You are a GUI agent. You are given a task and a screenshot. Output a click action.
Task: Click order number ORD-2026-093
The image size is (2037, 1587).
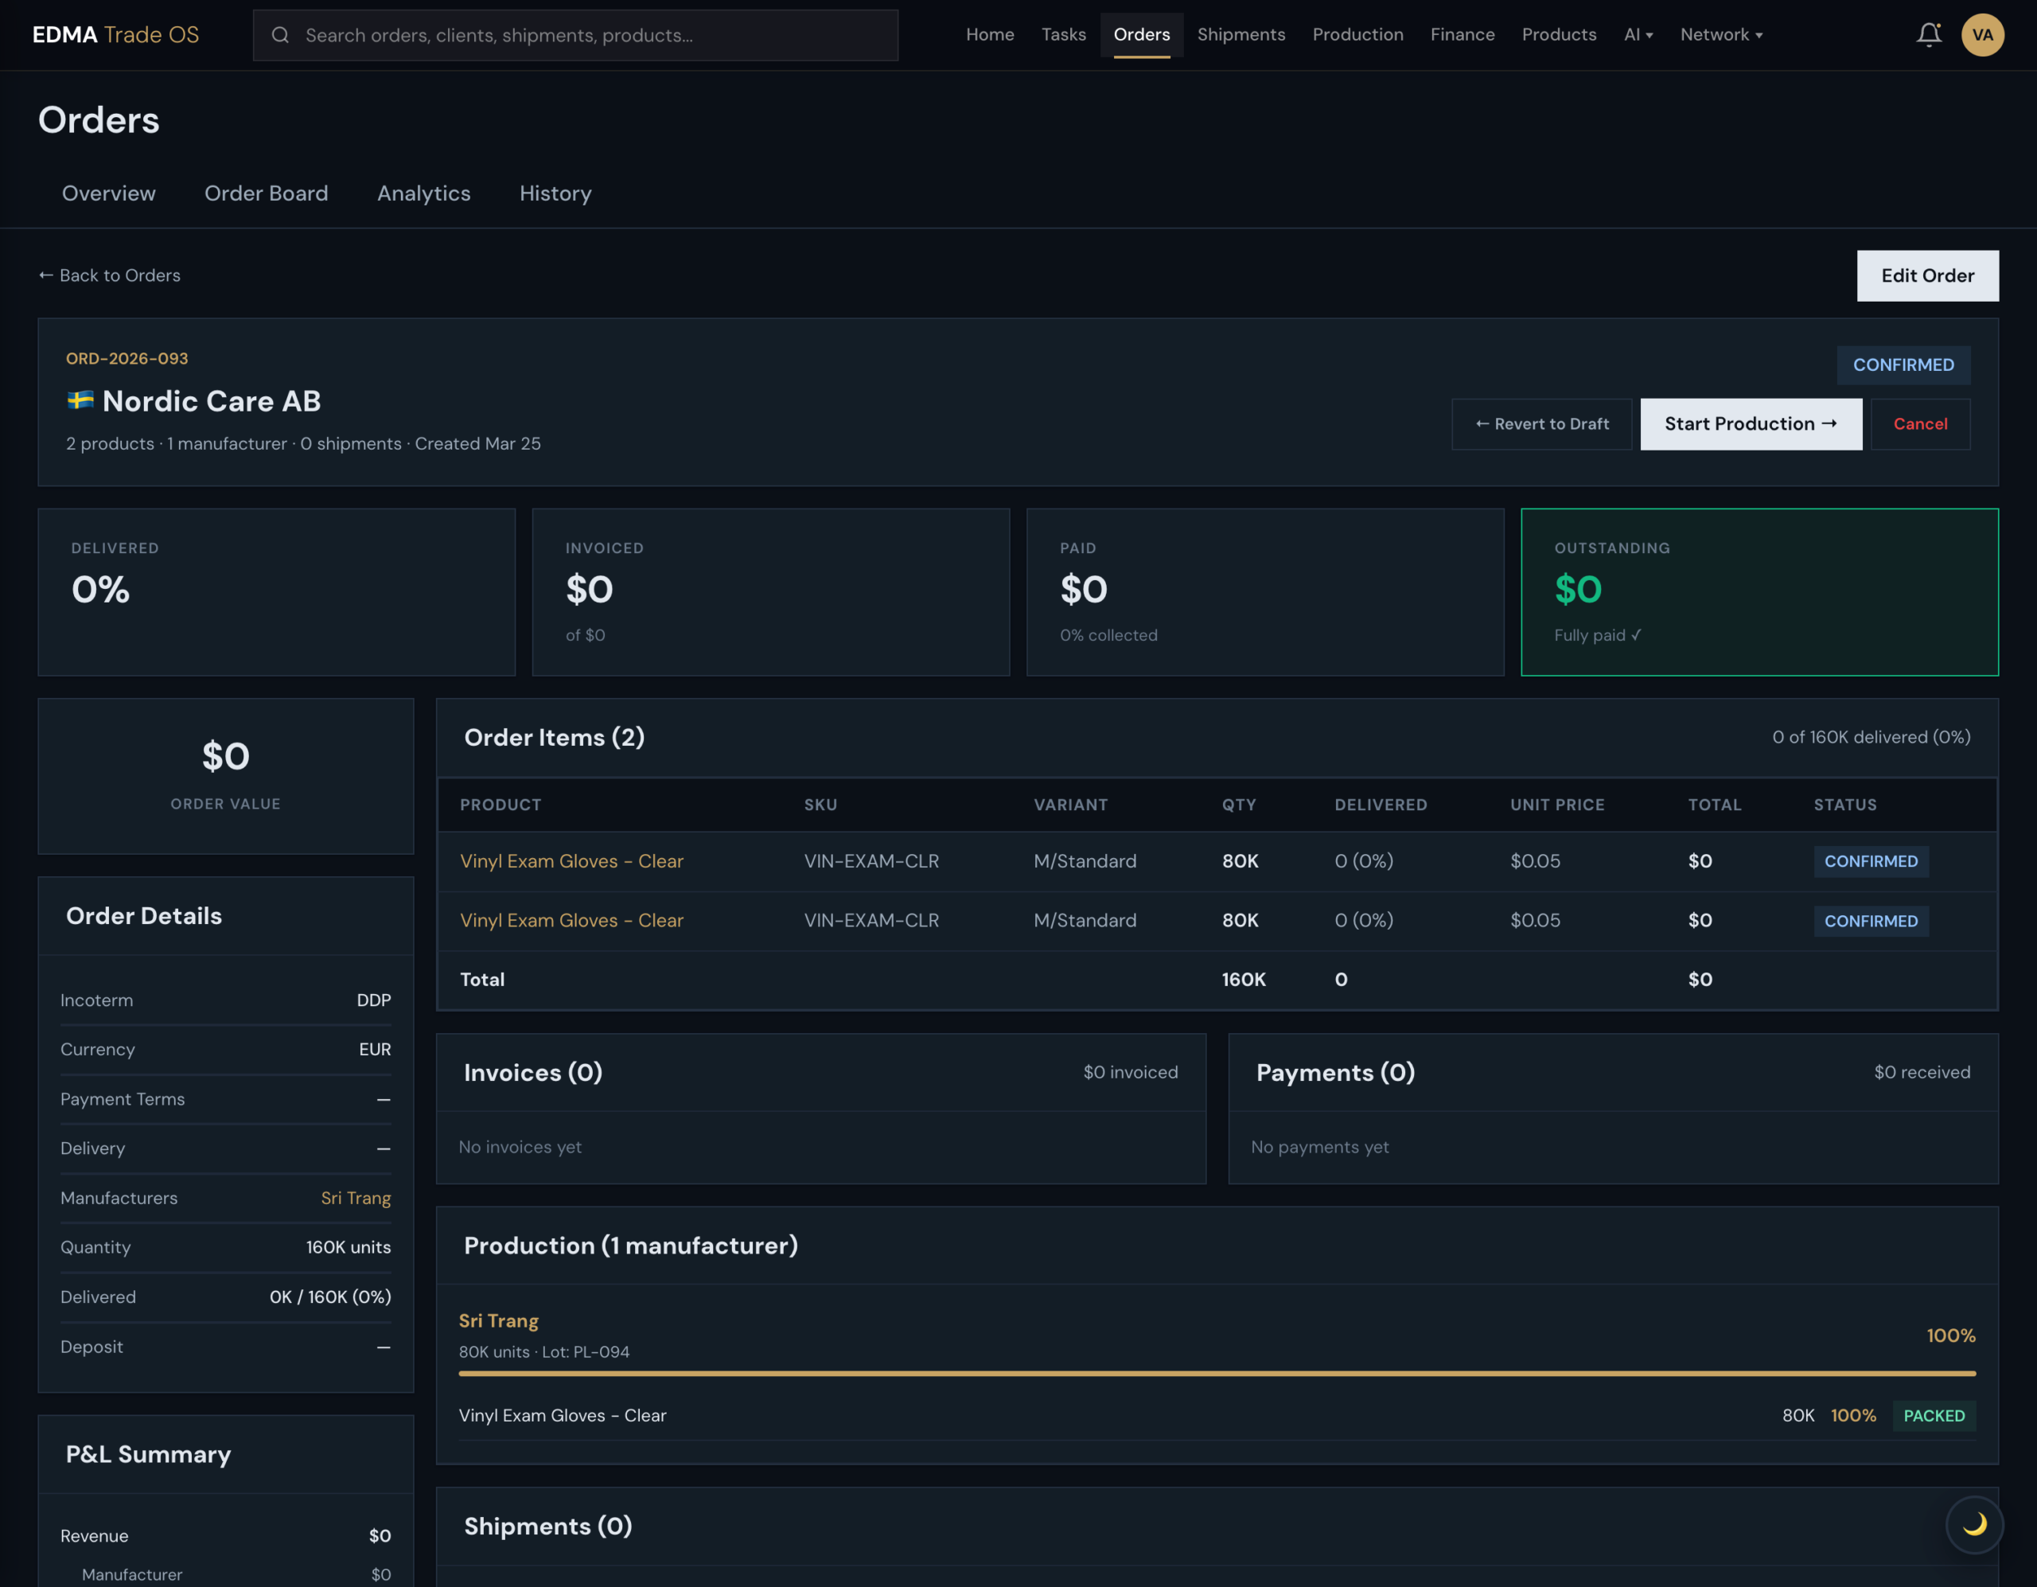[x=127, y=358]
